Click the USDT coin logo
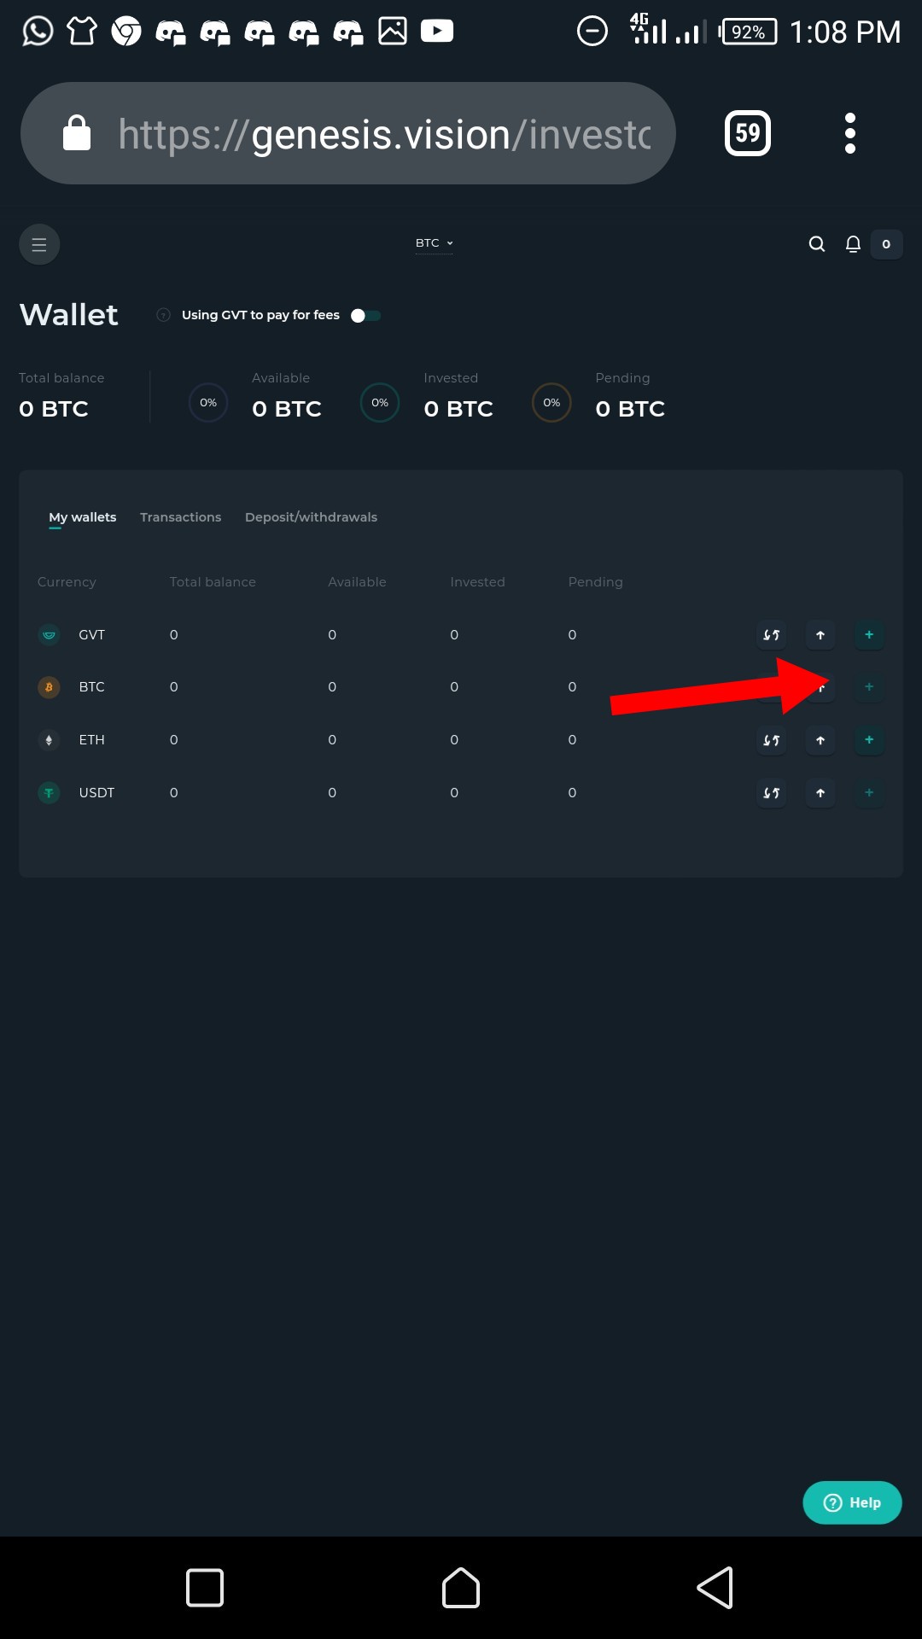 point(49,793)
